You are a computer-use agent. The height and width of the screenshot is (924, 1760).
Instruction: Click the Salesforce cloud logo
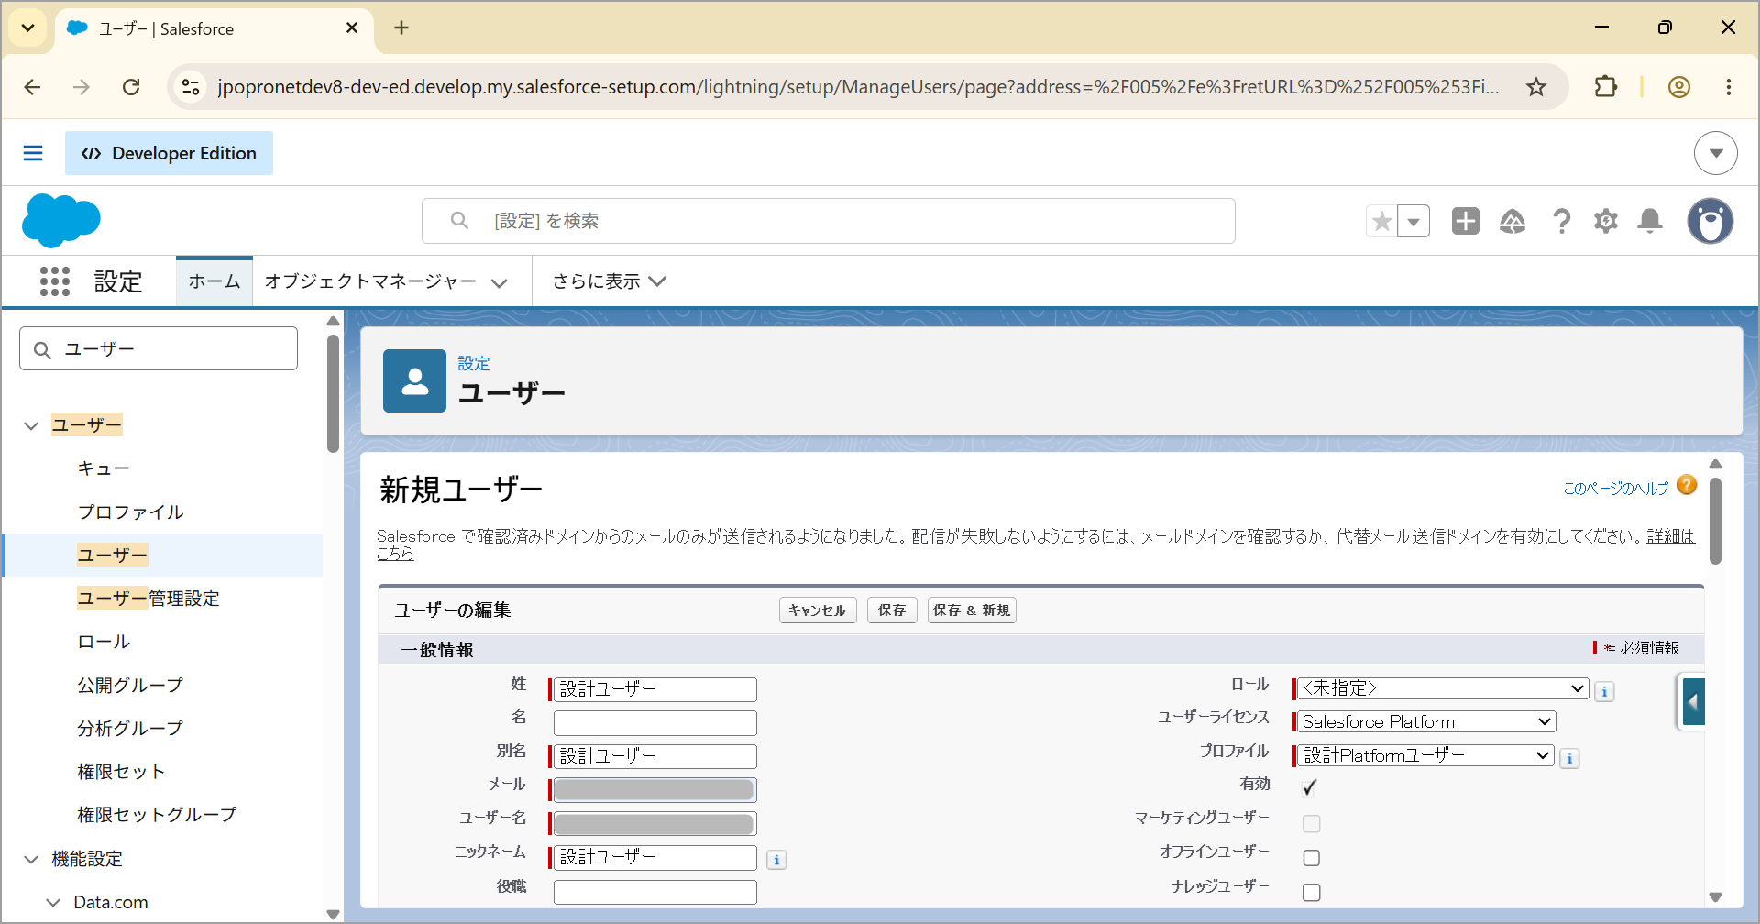click(60, 221)
